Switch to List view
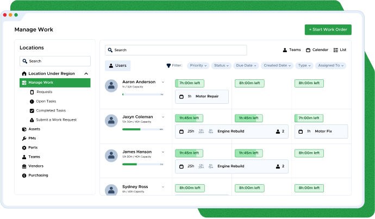This screenshot has width=375, height=219. [340, 50]
